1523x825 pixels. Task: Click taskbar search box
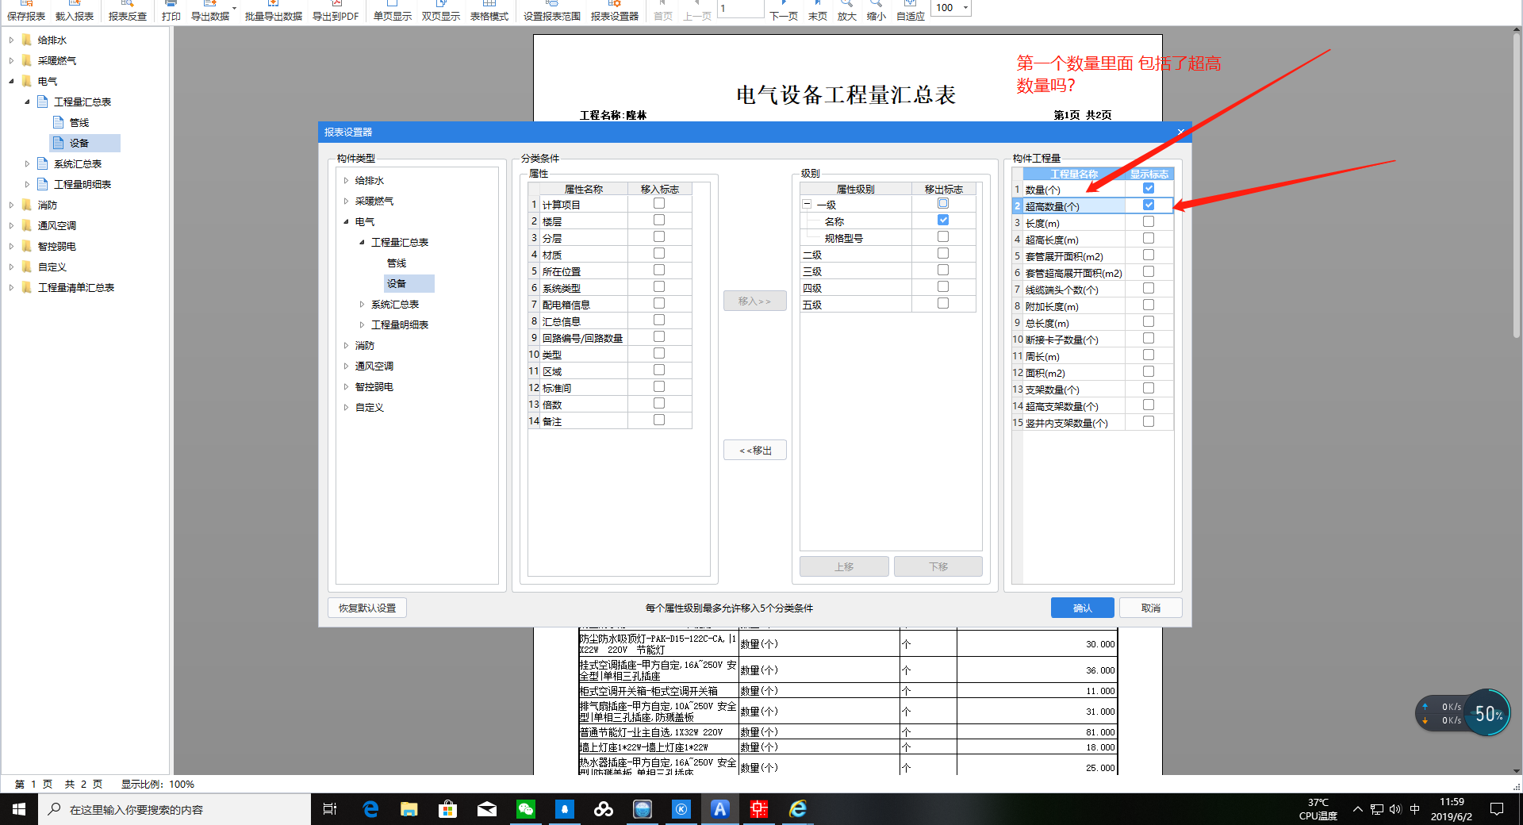(175, 809)
